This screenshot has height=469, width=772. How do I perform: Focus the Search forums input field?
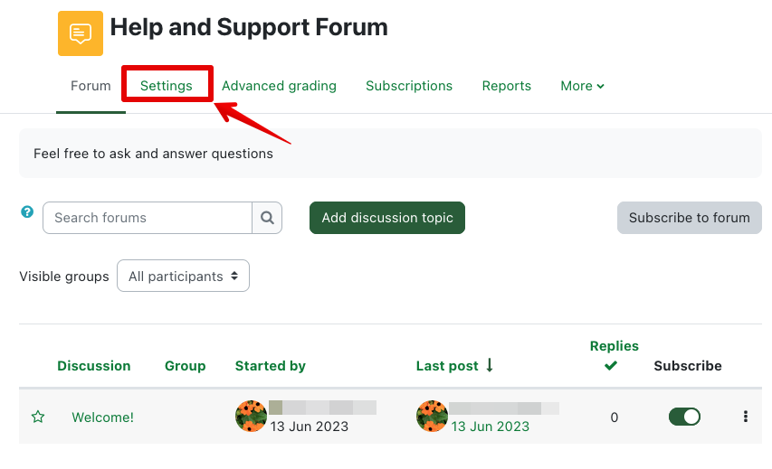tap(148, 218)
